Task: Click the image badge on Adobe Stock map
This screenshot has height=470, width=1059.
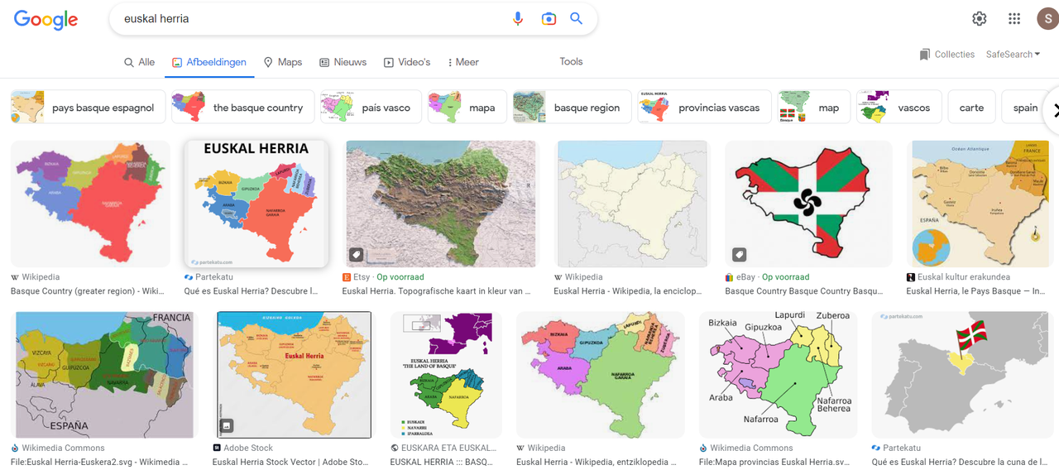Action: tap(227, 426)
